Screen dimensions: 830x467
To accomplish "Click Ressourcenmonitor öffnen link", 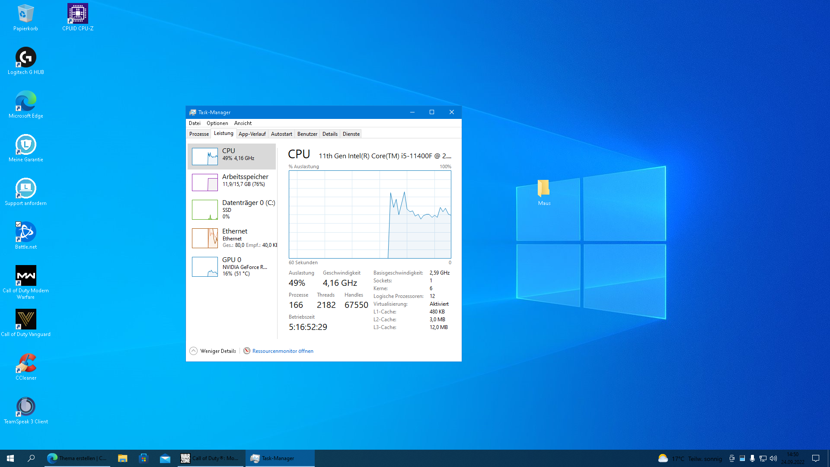I will coord(283,351).
